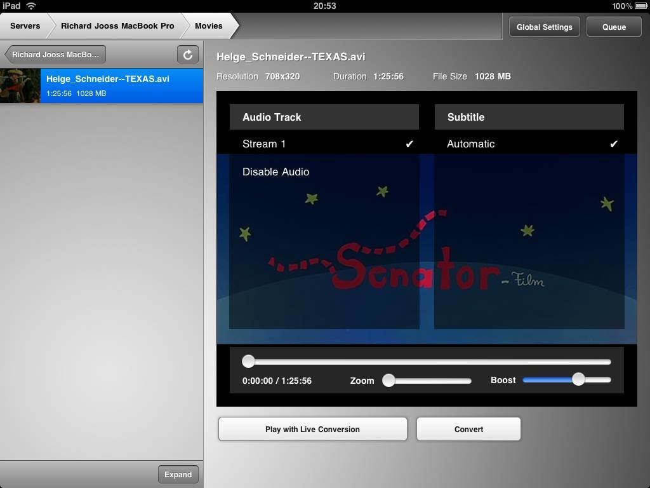Click the 0:00:00 / 1:25:56 time readout
Image resolution: width=650 pixels, height=488 pixels.
277,381
